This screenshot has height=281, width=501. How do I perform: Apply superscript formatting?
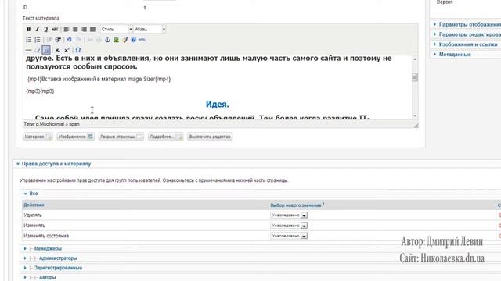[x=67, y=50]
